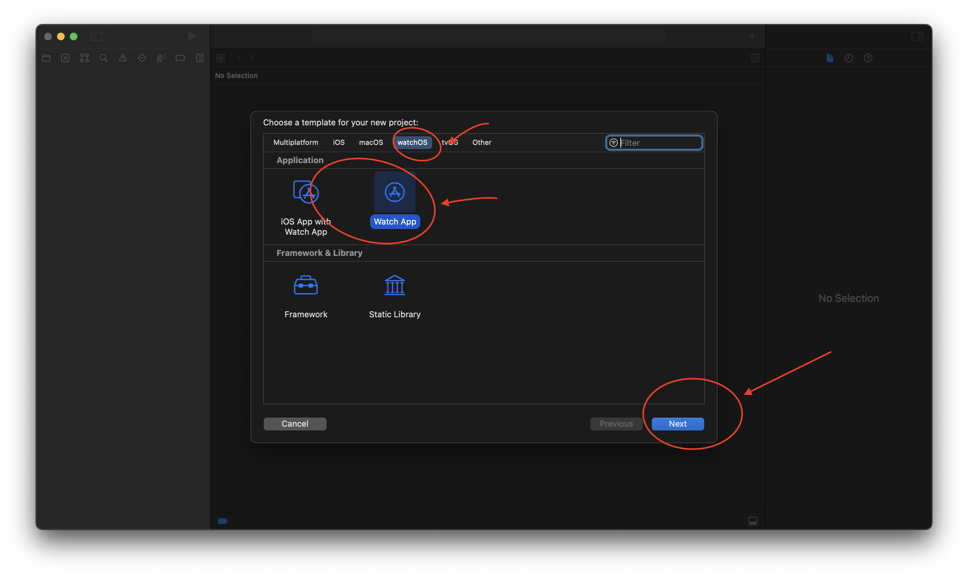Image resolution: width=968 pixels, height=577 pixels.
Task: Click the Framework & Library section heading
Action: click(x=319, y=253)
